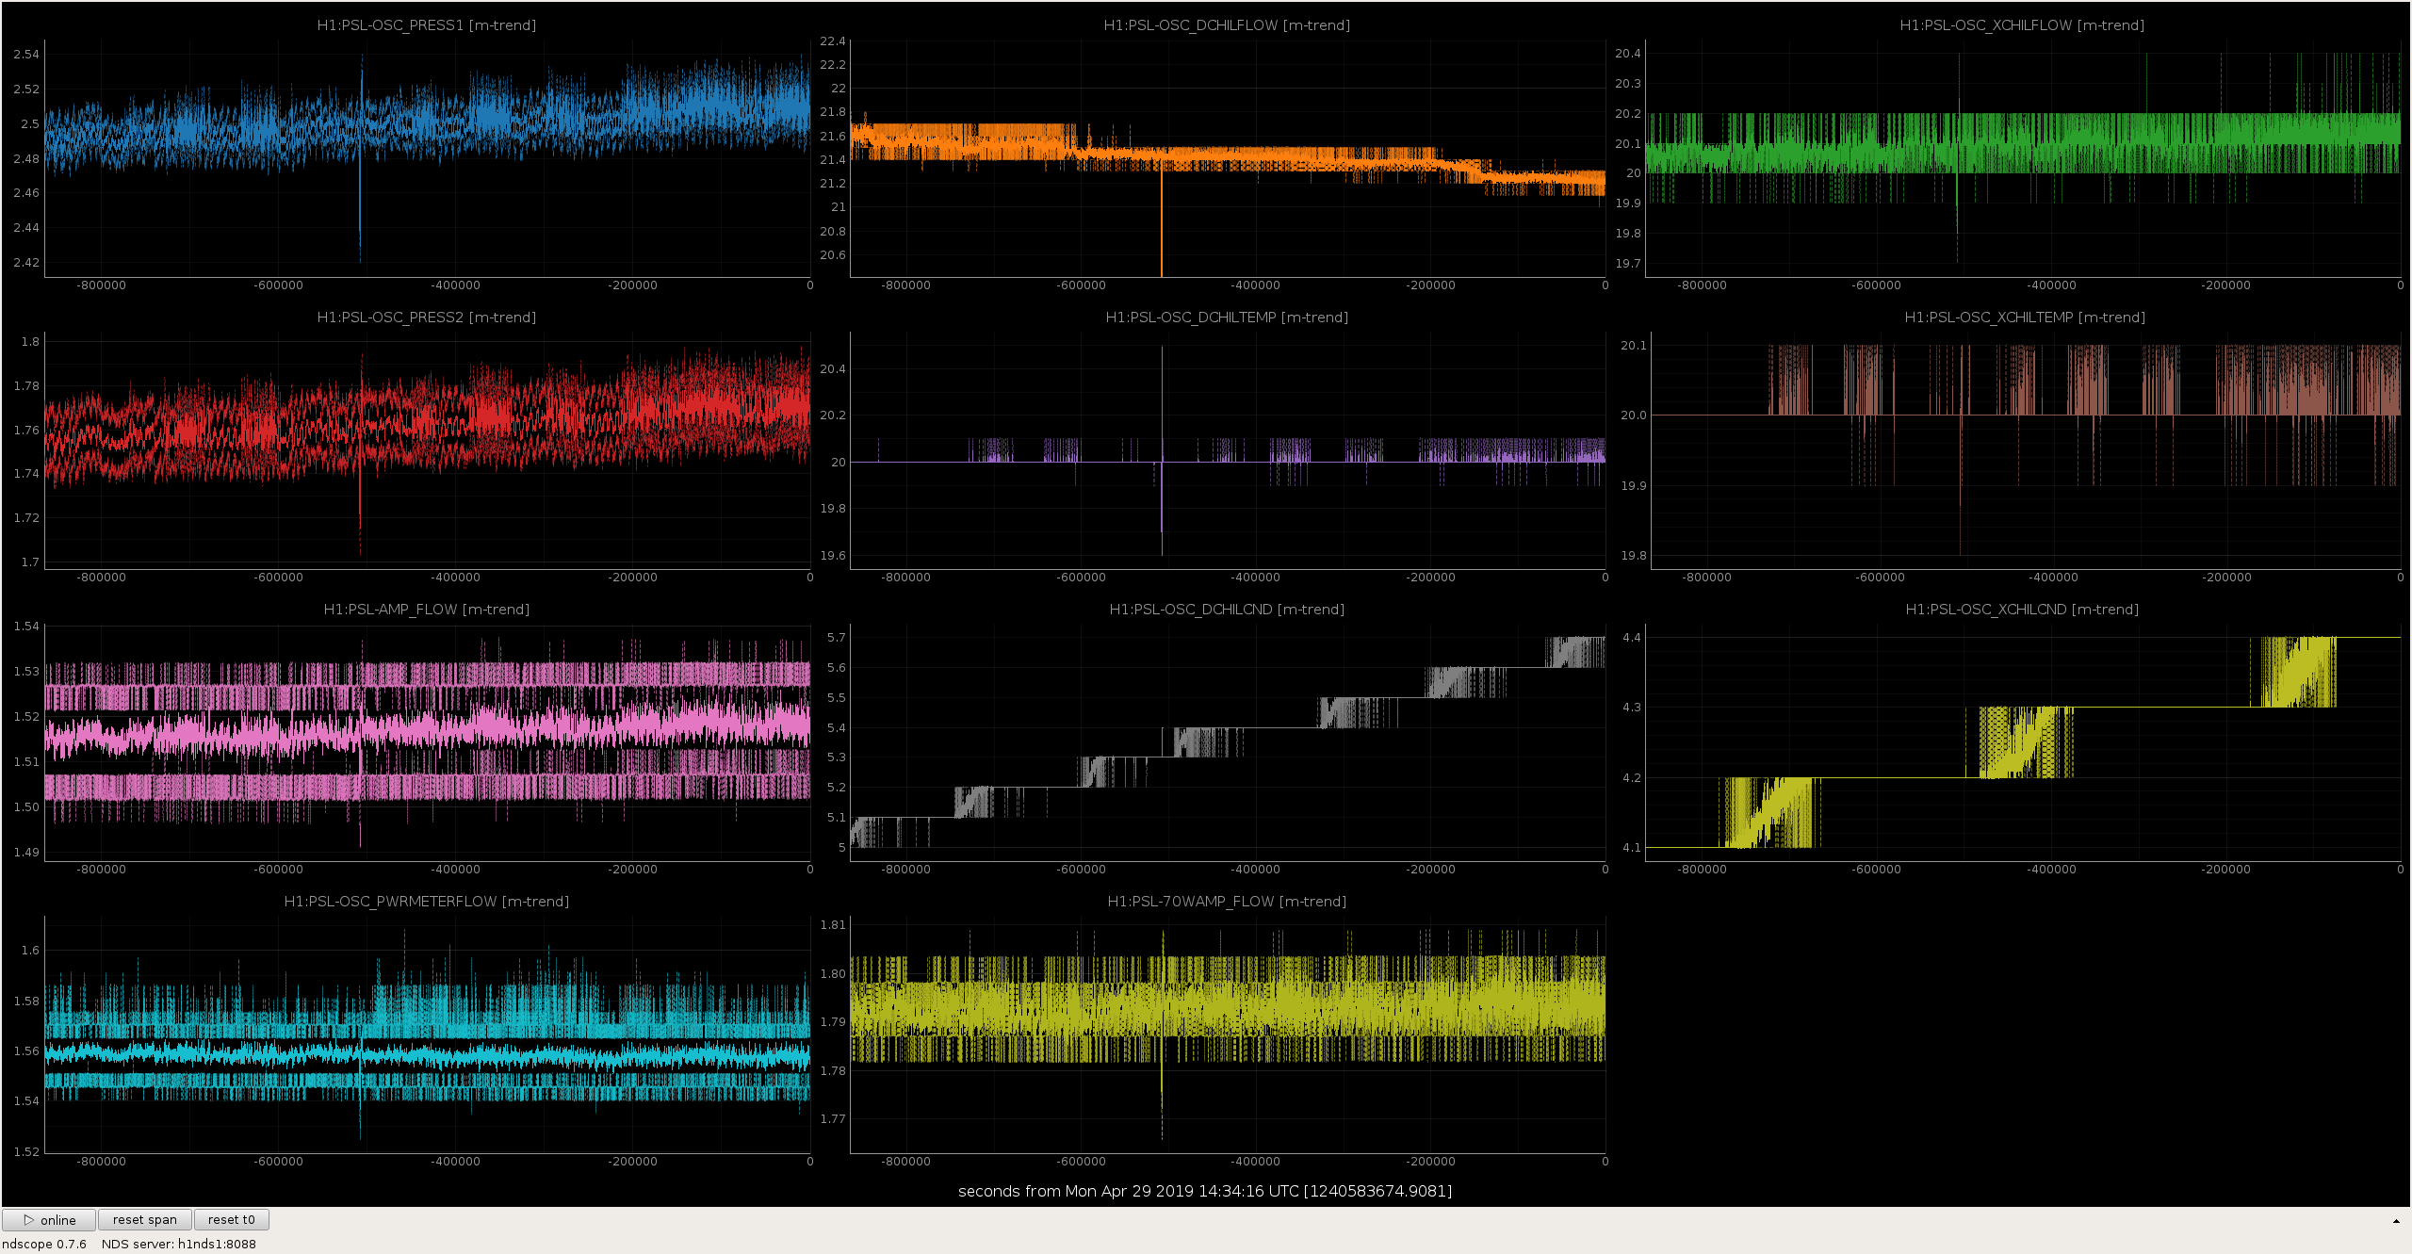Select the H1:PSL-70WAMP_FLOW plot title
Viewport: 2412px width, 1254px height.
[x=1227, y=902]
